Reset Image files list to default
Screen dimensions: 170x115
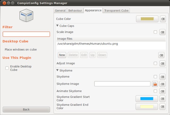161,55
